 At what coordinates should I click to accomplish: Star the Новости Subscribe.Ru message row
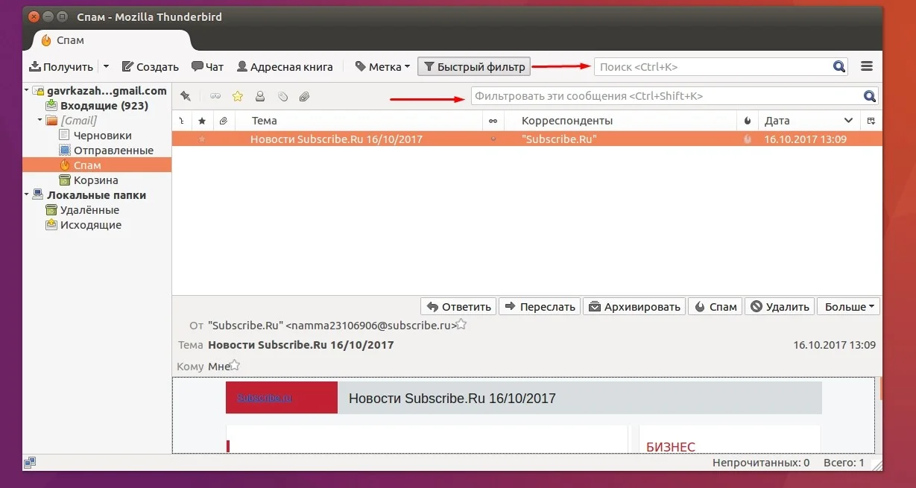pyautogui.click(x=202, y=139)
